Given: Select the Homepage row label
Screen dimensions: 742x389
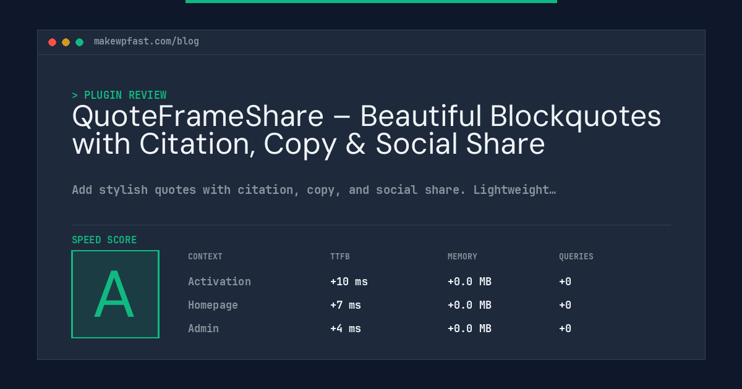Looking at the screenshot, I should (x=213, y=305).
